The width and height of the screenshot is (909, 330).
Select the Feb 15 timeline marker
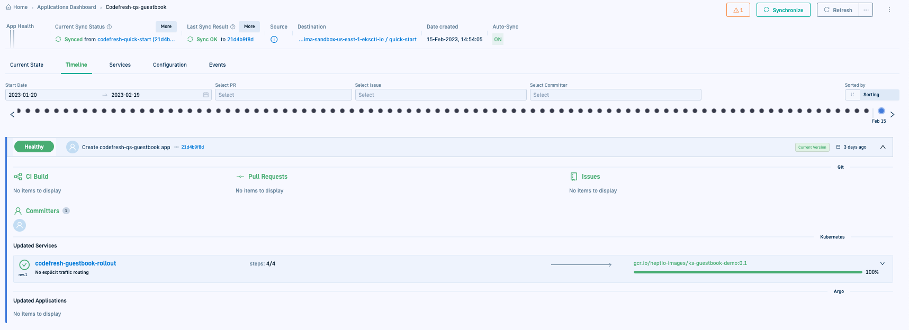click(x=881, y=111)
